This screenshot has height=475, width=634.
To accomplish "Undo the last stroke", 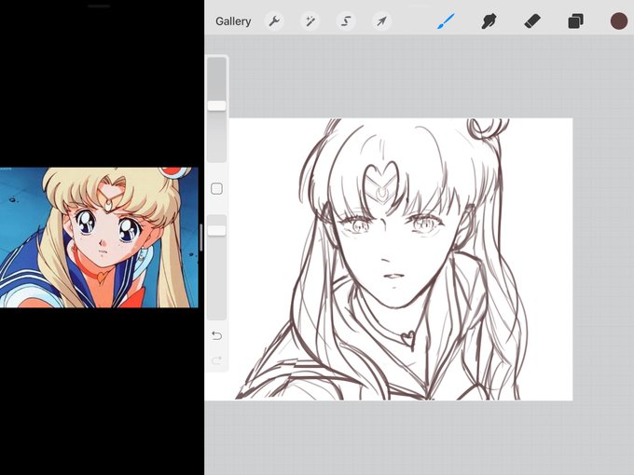I will click(x=216, y=335).
